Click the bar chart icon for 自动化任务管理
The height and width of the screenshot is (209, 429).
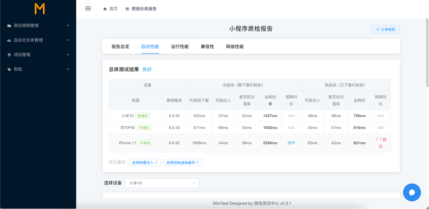click(x=9, y=40)
